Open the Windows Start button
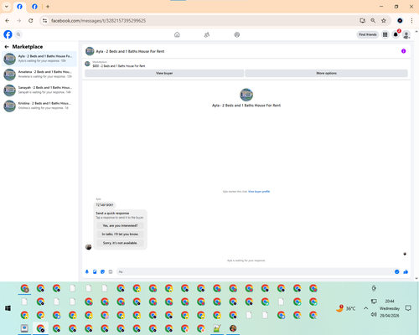The image size is (419, 335). tap(8, 308)
